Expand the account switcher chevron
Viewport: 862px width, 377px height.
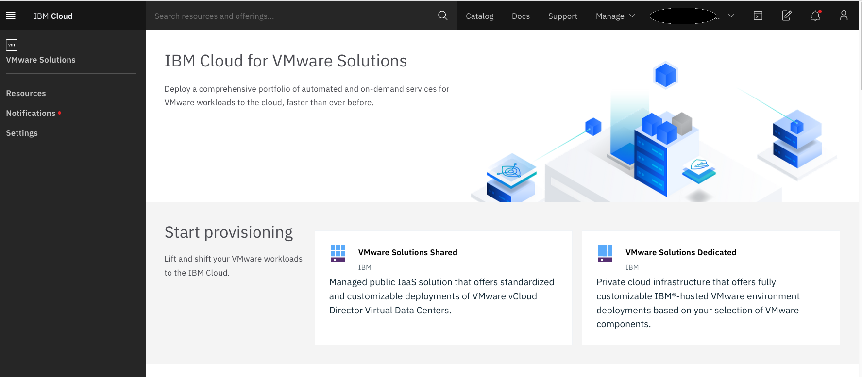(x=731, y=16)
